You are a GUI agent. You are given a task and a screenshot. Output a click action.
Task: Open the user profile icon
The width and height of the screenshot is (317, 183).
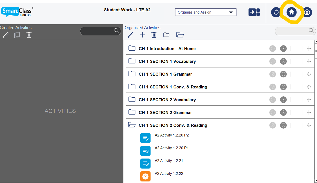tap(307, 12)
